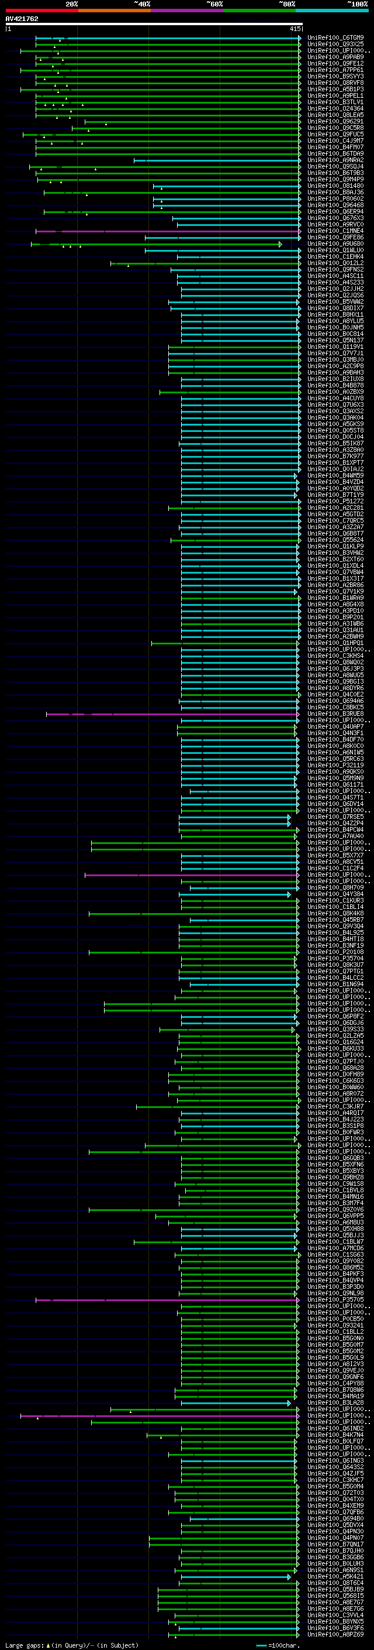Select hit label UniRef100_P20108
374x1650 pixels.
[x=335, y=952]
